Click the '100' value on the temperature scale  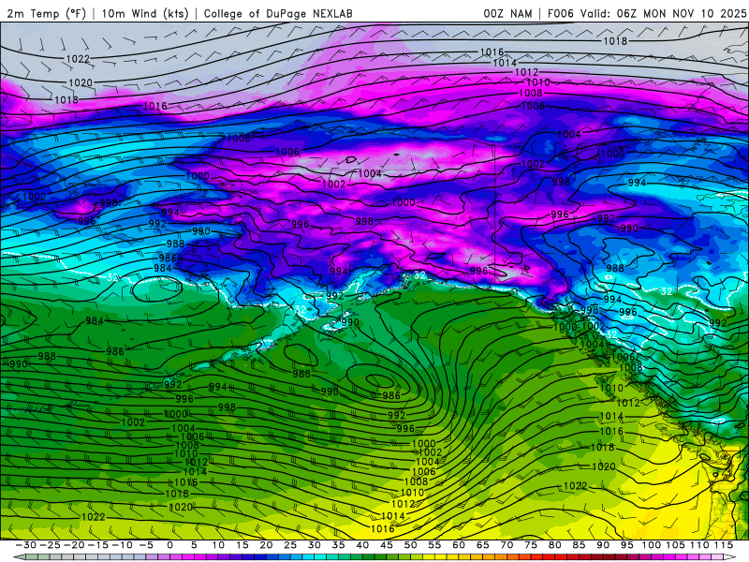point(651,545)
